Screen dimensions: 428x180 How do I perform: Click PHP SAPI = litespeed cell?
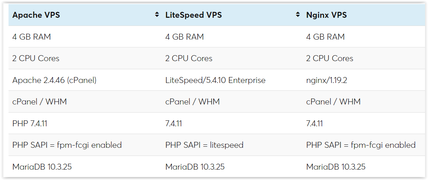232,145
